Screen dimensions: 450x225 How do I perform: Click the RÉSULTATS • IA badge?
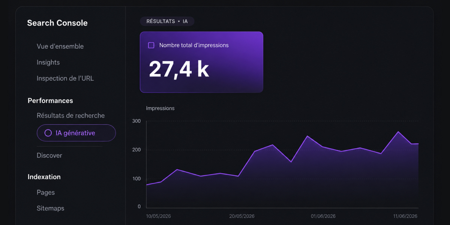pyautogui.click(x=167, y=21)
